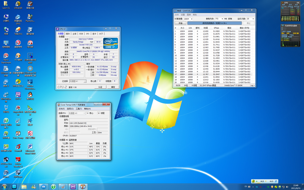Launch Adobe Photoshop from the desktop
This screenshot has width=304, height=190.
pos(30,84)
